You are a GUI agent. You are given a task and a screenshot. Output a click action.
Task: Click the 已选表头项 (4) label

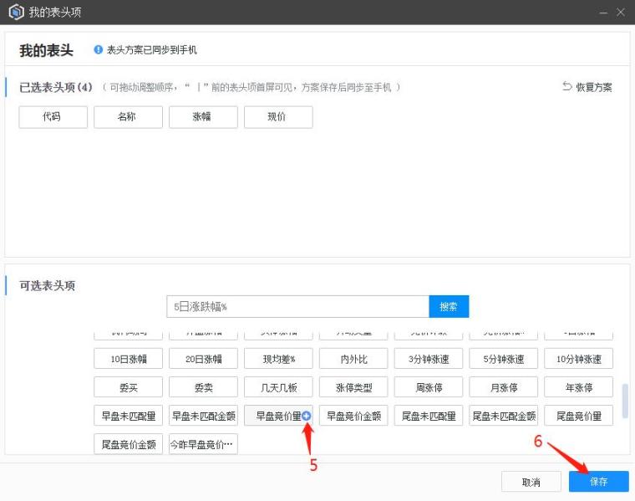(x=56, y=87)
